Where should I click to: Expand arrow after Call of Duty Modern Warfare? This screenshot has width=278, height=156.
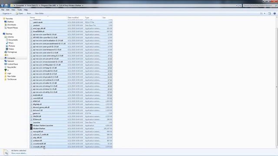83,6
